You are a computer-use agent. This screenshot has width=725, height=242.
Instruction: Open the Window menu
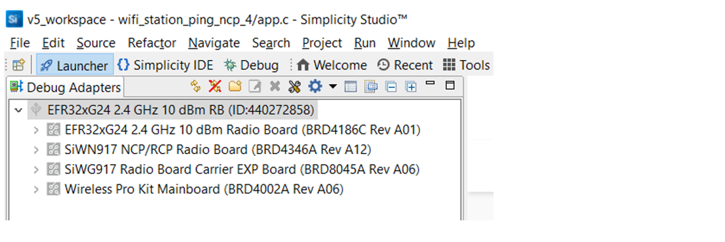point(412,43)
